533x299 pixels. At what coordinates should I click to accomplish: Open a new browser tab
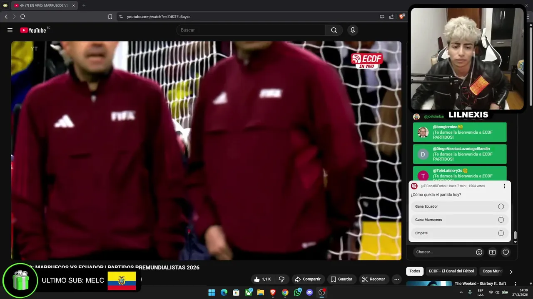84,5
